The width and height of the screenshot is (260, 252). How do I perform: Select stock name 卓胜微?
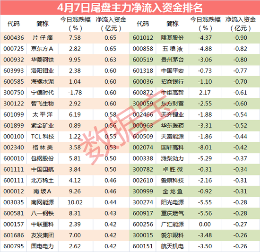(x=173, y=169)
